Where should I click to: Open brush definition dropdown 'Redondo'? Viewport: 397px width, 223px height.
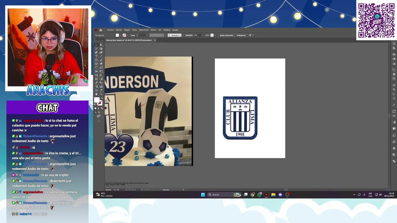pyautogui.click(x=183, y=35)
